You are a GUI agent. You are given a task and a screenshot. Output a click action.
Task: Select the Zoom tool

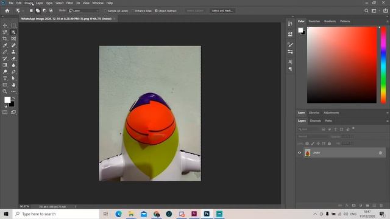5,91
